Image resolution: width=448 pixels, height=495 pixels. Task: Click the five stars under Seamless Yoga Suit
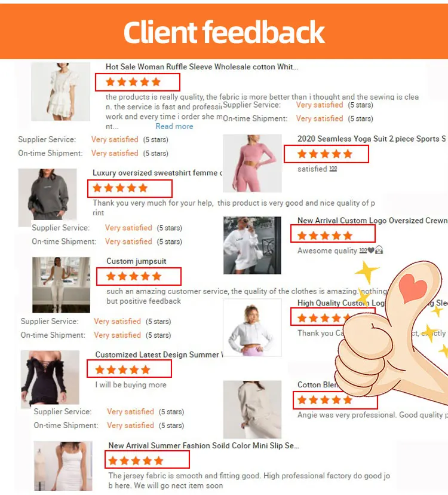click(x=324, y=154)
